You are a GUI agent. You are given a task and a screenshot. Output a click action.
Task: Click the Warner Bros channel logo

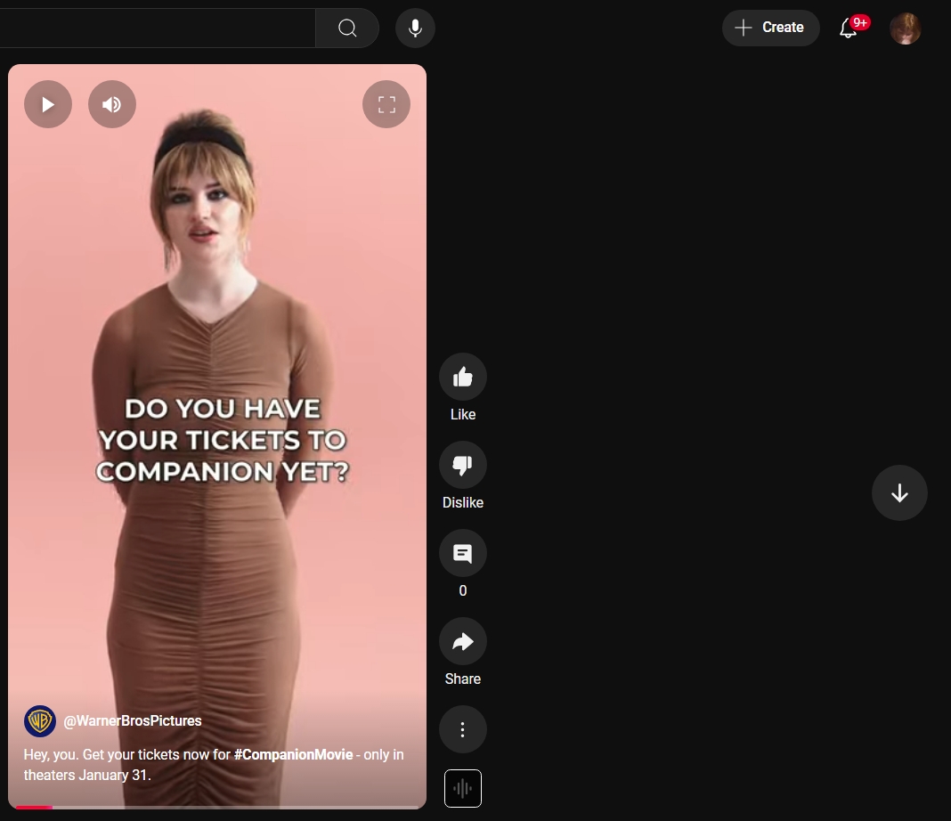(40, 721)
